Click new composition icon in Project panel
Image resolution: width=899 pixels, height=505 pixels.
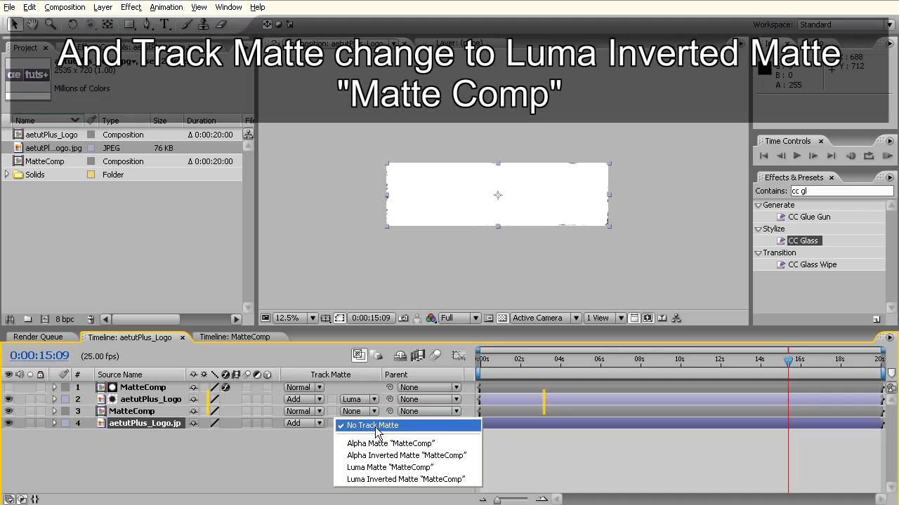coord(45,319)
